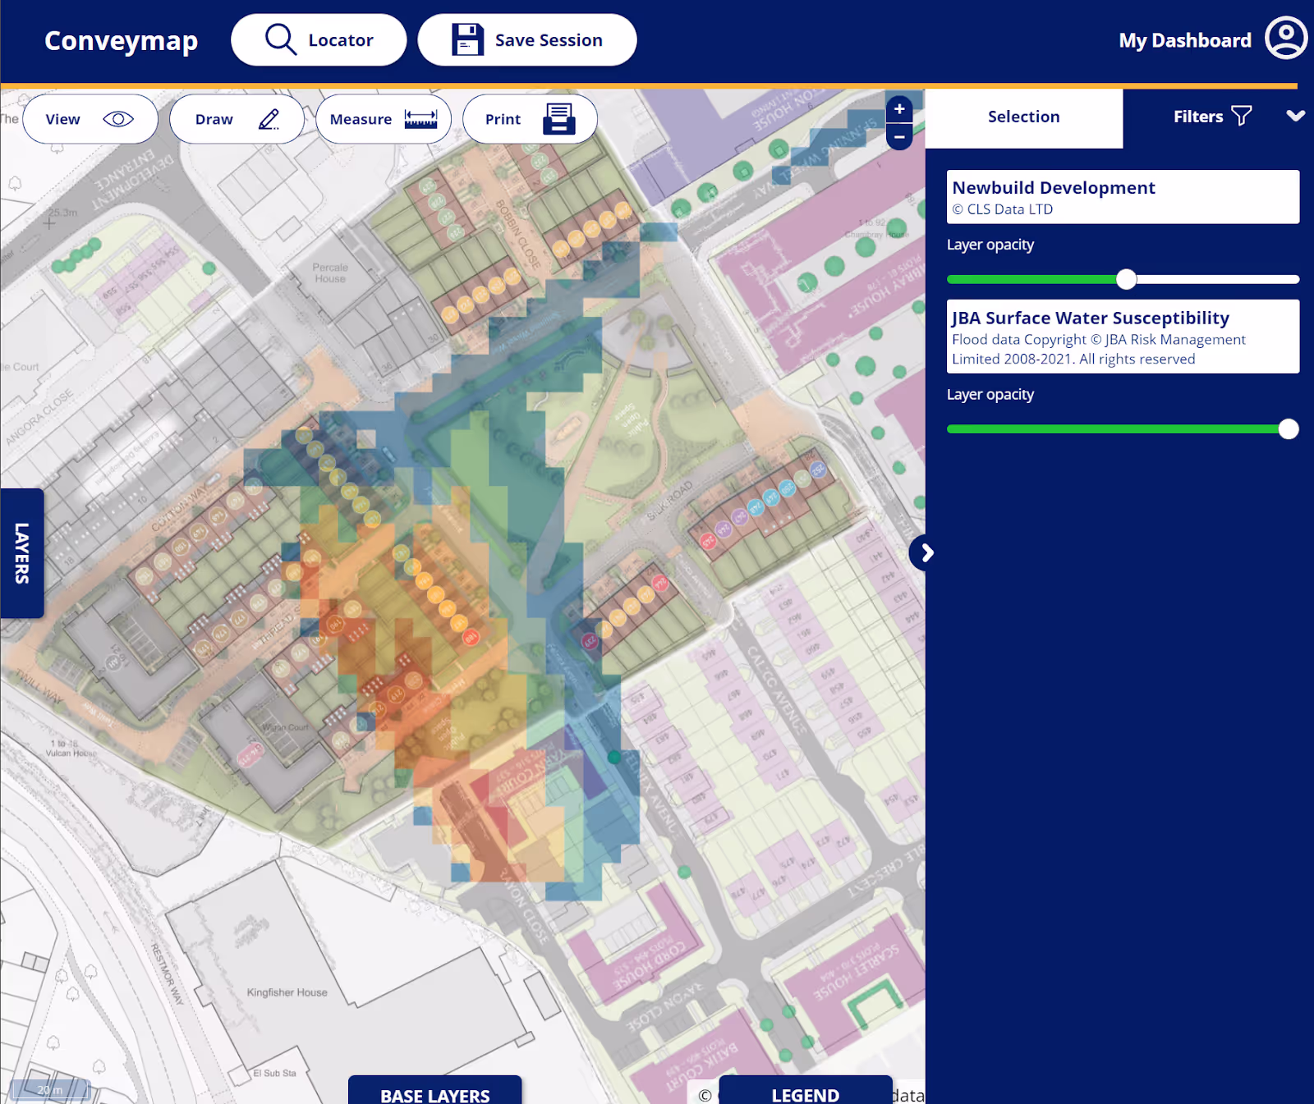Click the eye icon in View
1314x1104 pixels.
tap(118, 119)
